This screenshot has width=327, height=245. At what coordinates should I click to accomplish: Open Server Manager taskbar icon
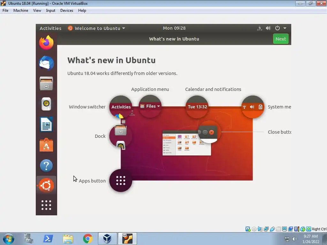click(28, 239)
